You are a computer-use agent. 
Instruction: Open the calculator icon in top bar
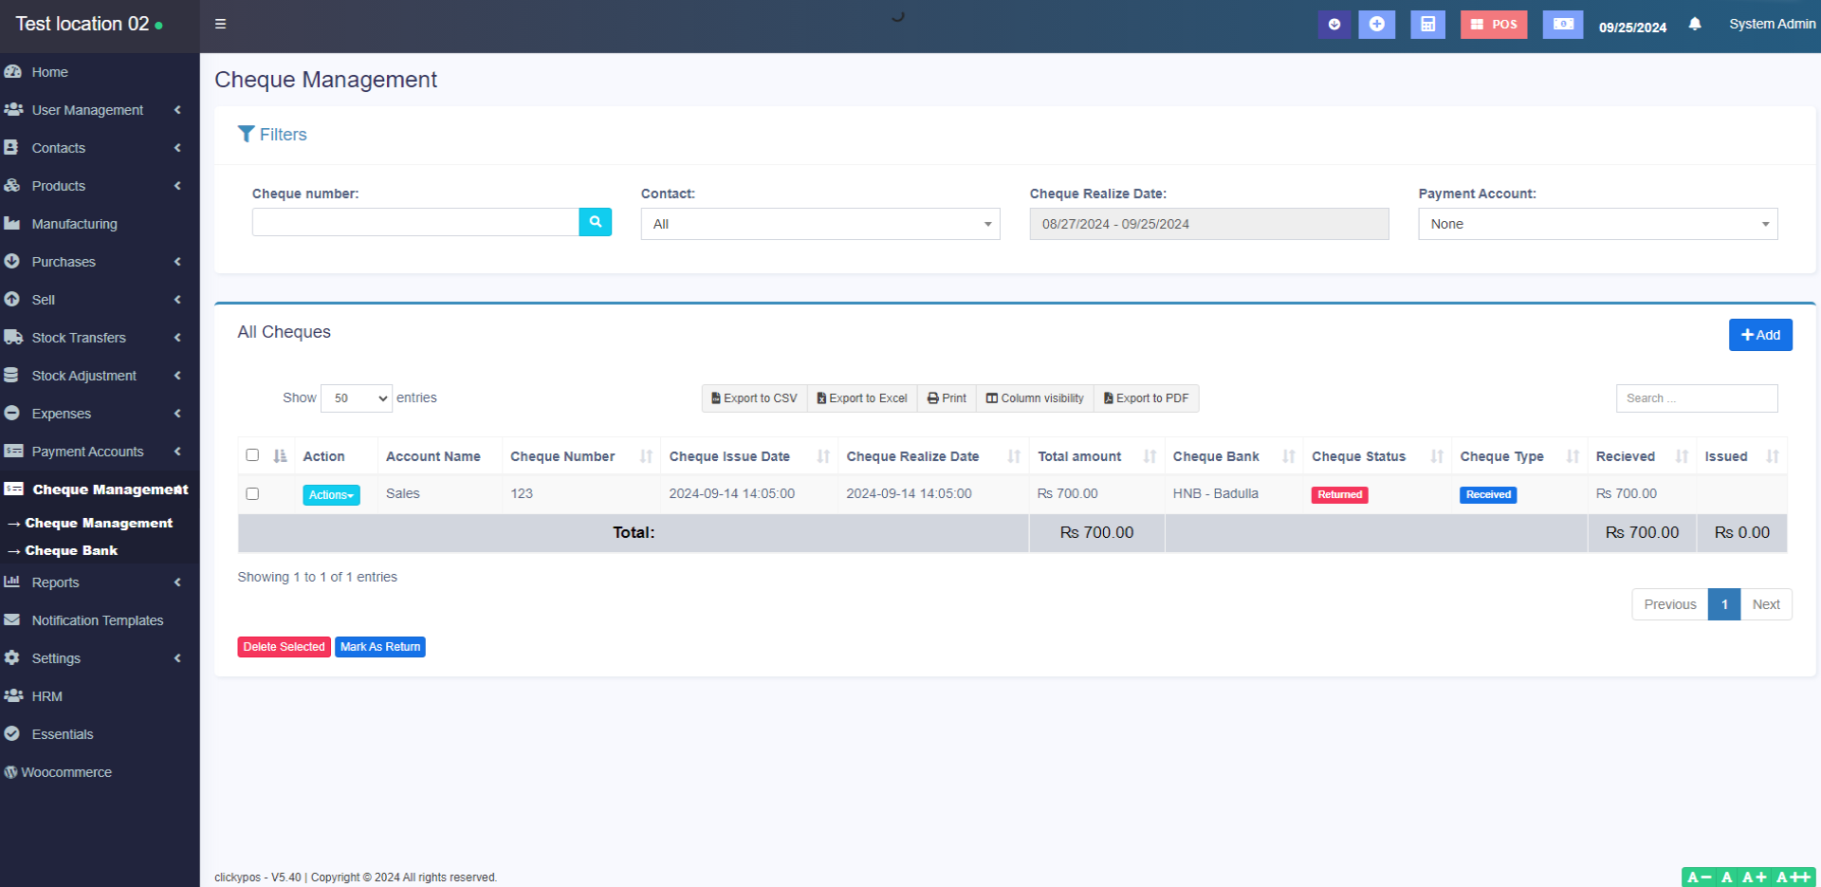point(1427,25)
